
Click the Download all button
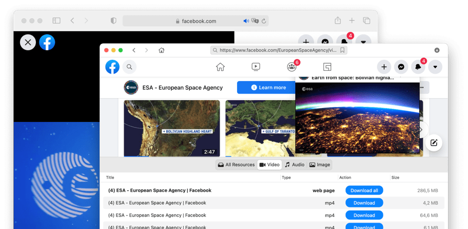[364, 190]
